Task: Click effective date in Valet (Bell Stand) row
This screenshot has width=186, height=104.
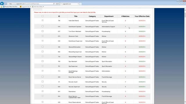Action: click(142, 21)
